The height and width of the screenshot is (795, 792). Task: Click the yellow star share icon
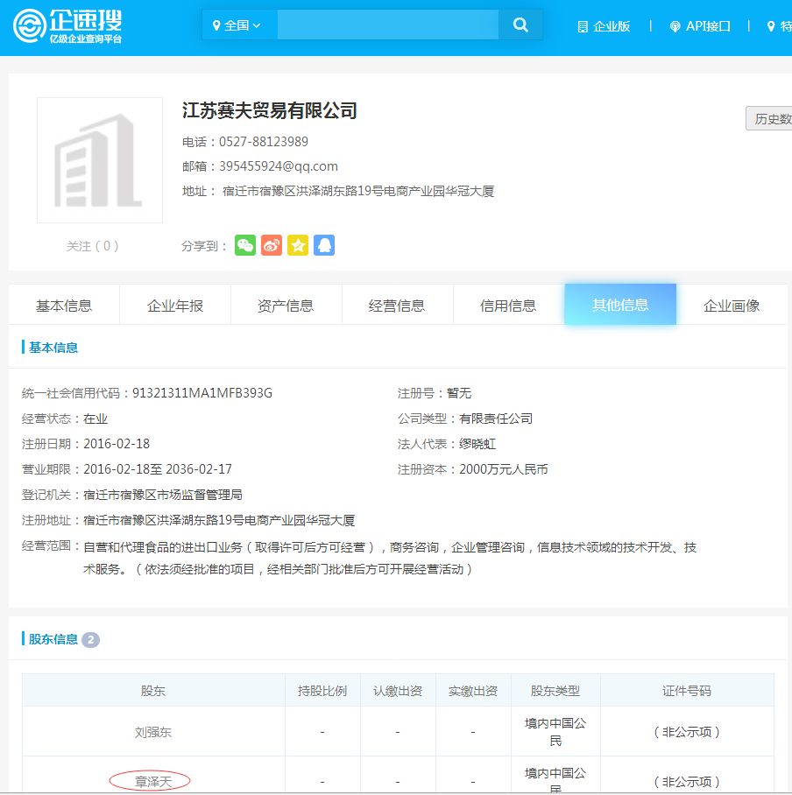tap(297, 246)
